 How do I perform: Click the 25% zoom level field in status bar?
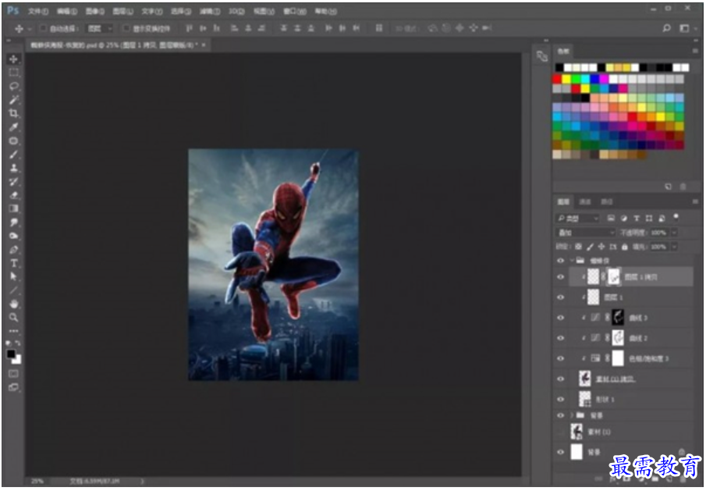[x=37, y=481]
